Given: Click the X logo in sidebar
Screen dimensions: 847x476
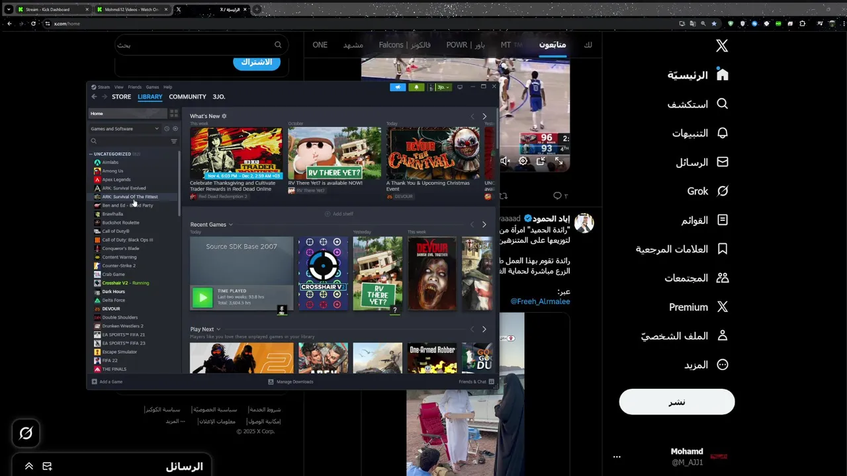Looking at the screenshot, I should 722,46.
